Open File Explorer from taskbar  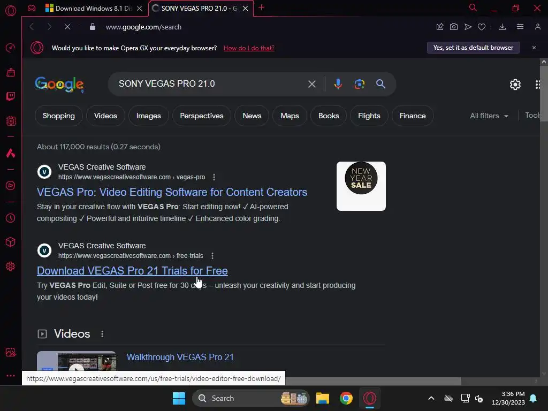click(323, 398)
